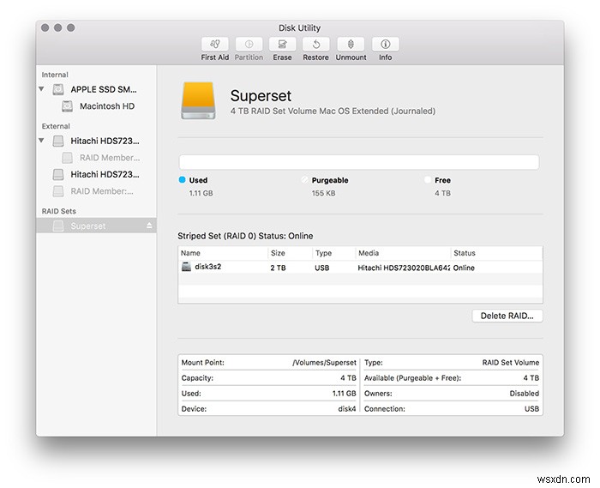Select the Restore toolbar icon
This screenshot has width=600, height=488.
316,45
